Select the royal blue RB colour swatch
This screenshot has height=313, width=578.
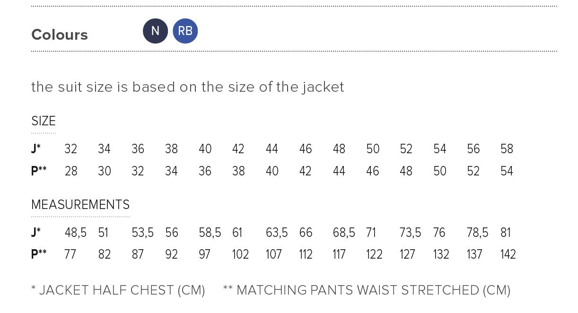pos(185,31)
